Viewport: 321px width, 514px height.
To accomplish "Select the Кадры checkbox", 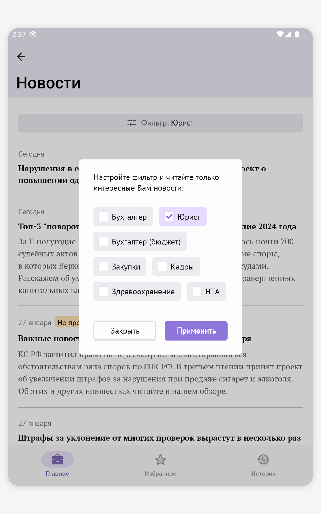I will (x=162, y=266).
